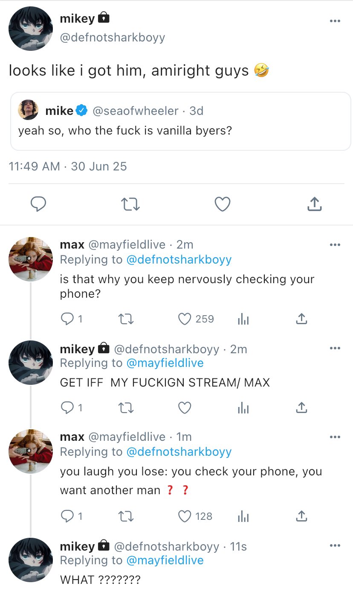Share max's 'you laugh you lose' reply
The height and width of the screenshot is (592, 353).
pos(301,516)
